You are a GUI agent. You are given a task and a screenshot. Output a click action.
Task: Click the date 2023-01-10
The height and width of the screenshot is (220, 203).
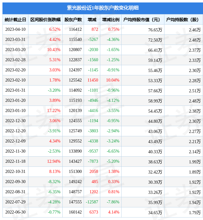(x=15, y=110)
